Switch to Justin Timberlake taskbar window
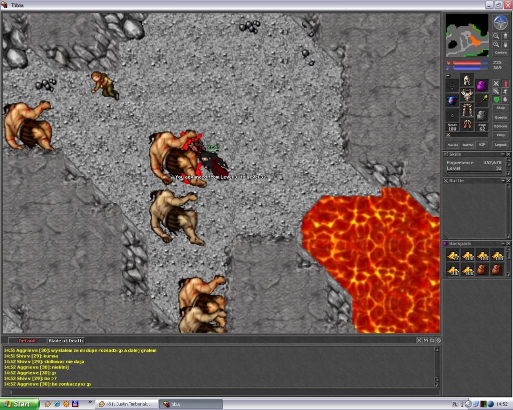Image resolution: width=513 pixels, height=410 pixels. pyautogui.click(x=127, y=404)
